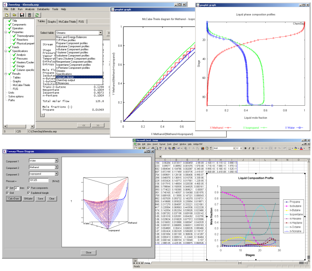The image size is (312, 271).
Task: Open the Component 2 Methanol dropdown
Action: point(57,167)
